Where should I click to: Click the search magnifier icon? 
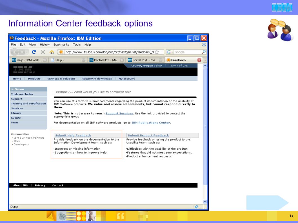[204, 52]
